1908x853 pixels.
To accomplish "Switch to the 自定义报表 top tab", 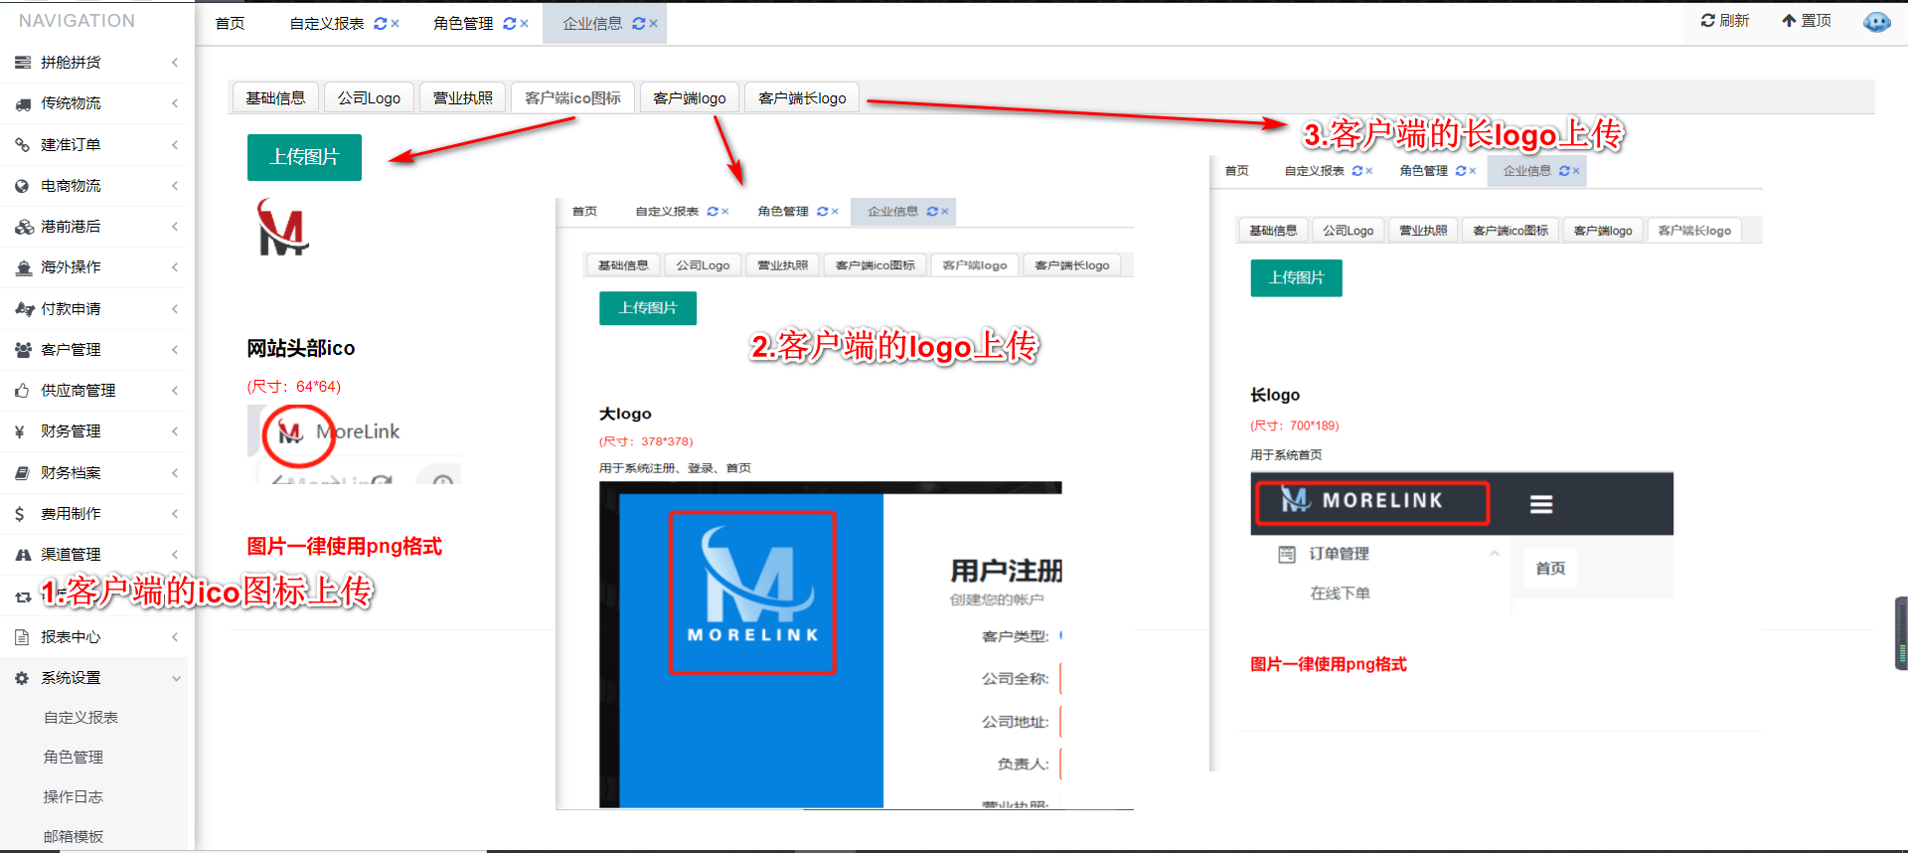I will (327, 24).
